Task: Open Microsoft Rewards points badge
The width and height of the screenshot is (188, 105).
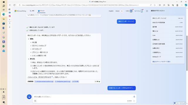Action: click(x=131, y=11)
